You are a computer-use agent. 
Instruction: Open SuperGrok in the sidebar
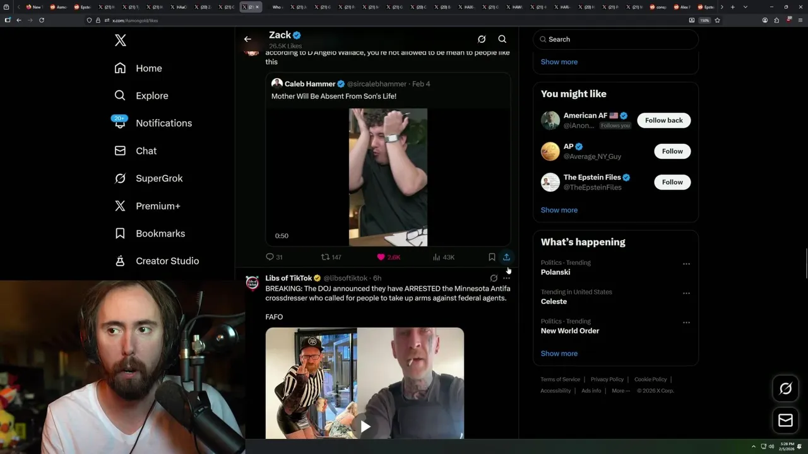pyautogui.click(x=148, y=178)
